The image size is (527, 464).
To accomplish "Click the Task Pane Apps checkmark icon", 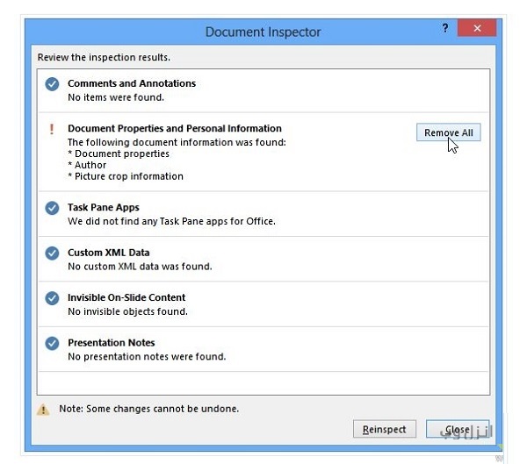I will 52,209.
